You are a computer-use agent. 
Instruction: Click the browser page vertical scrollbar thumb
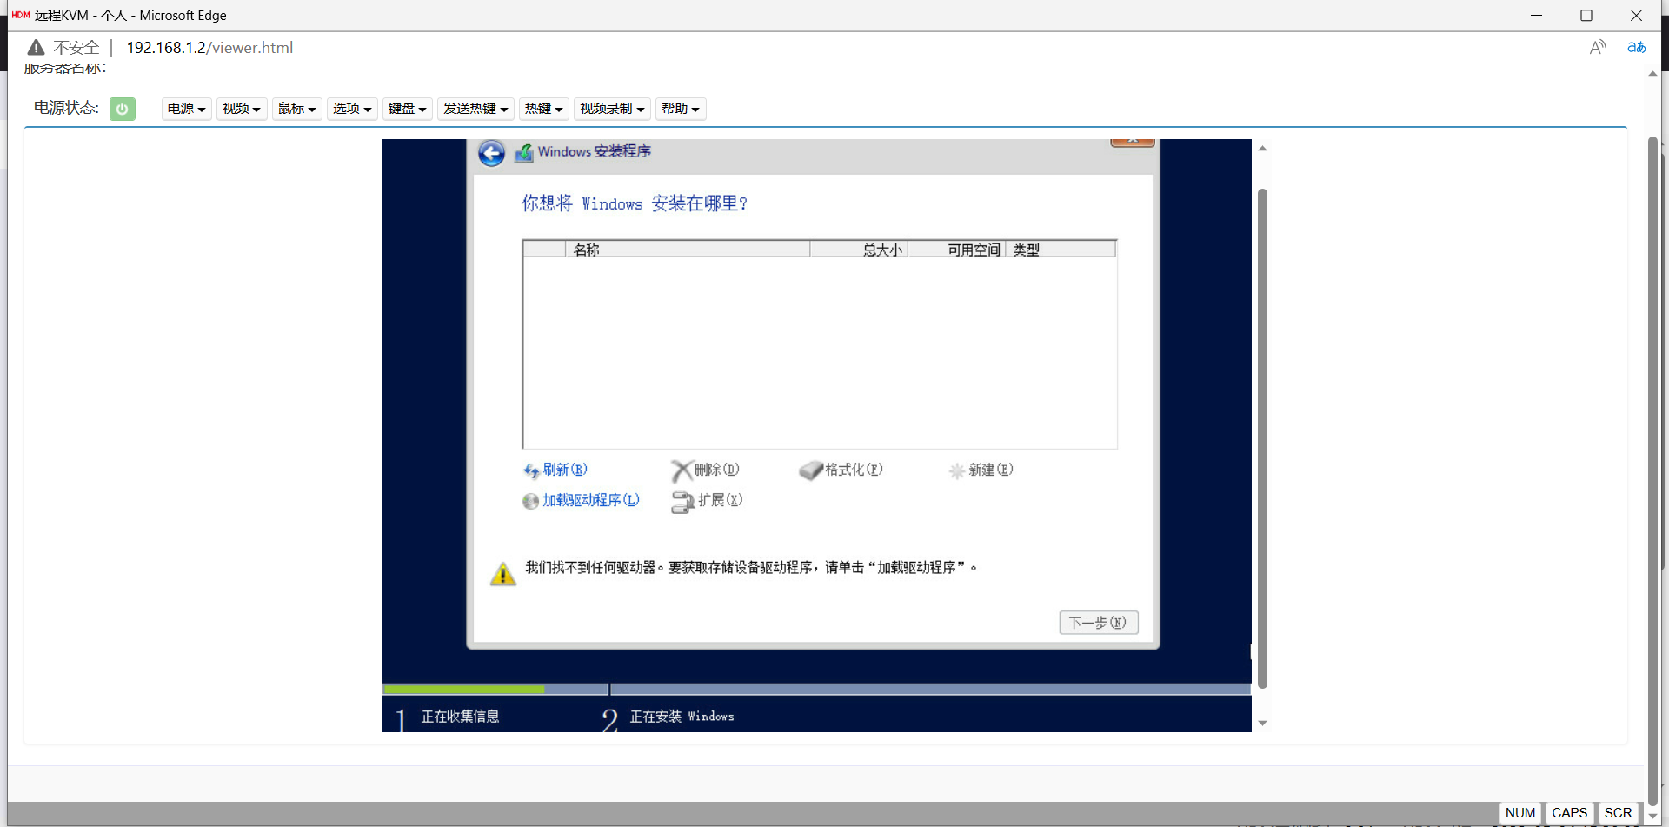pyautogui.click(x=1653, y=470)
